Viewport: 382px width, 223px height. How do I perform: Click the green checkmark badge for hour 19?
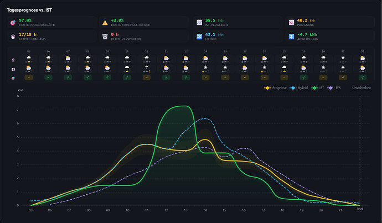point(303,77)
